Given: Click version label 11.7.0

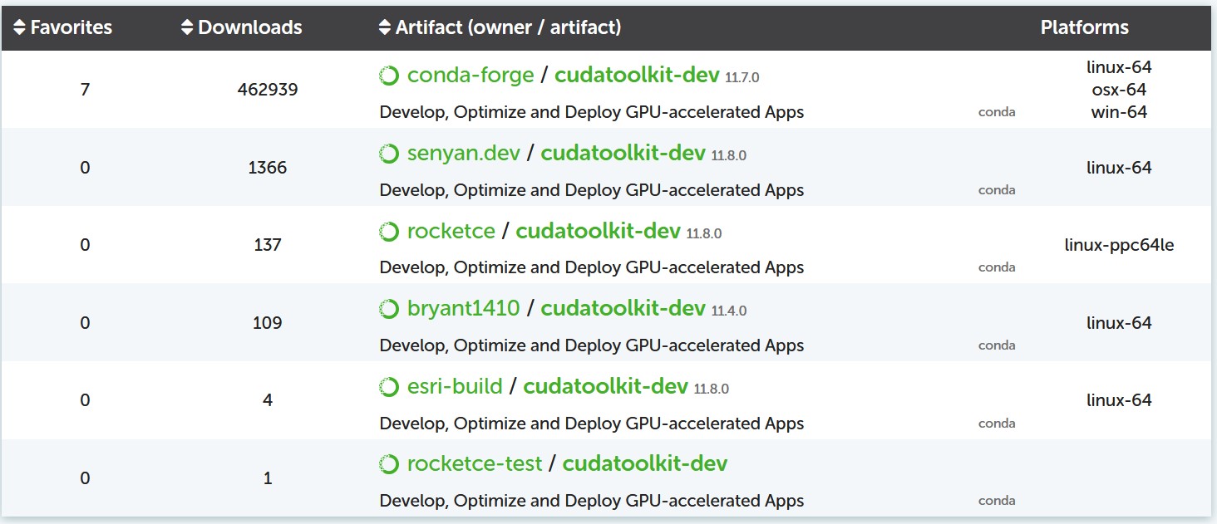Looking at the screenshot, I should click(742, 78).
